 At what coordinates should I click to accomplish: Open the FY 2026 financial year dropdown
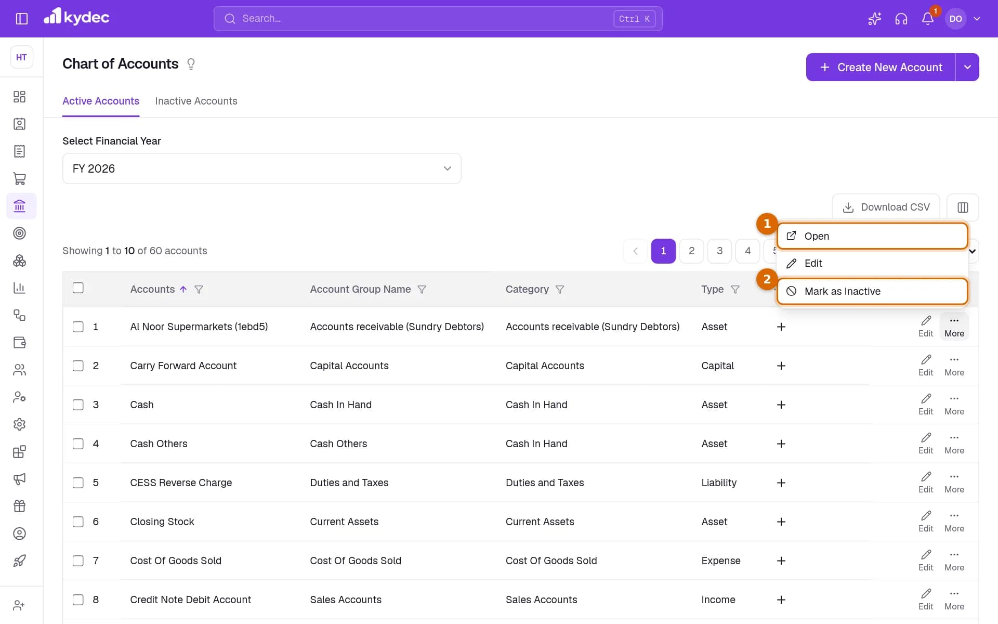[261, 168]
